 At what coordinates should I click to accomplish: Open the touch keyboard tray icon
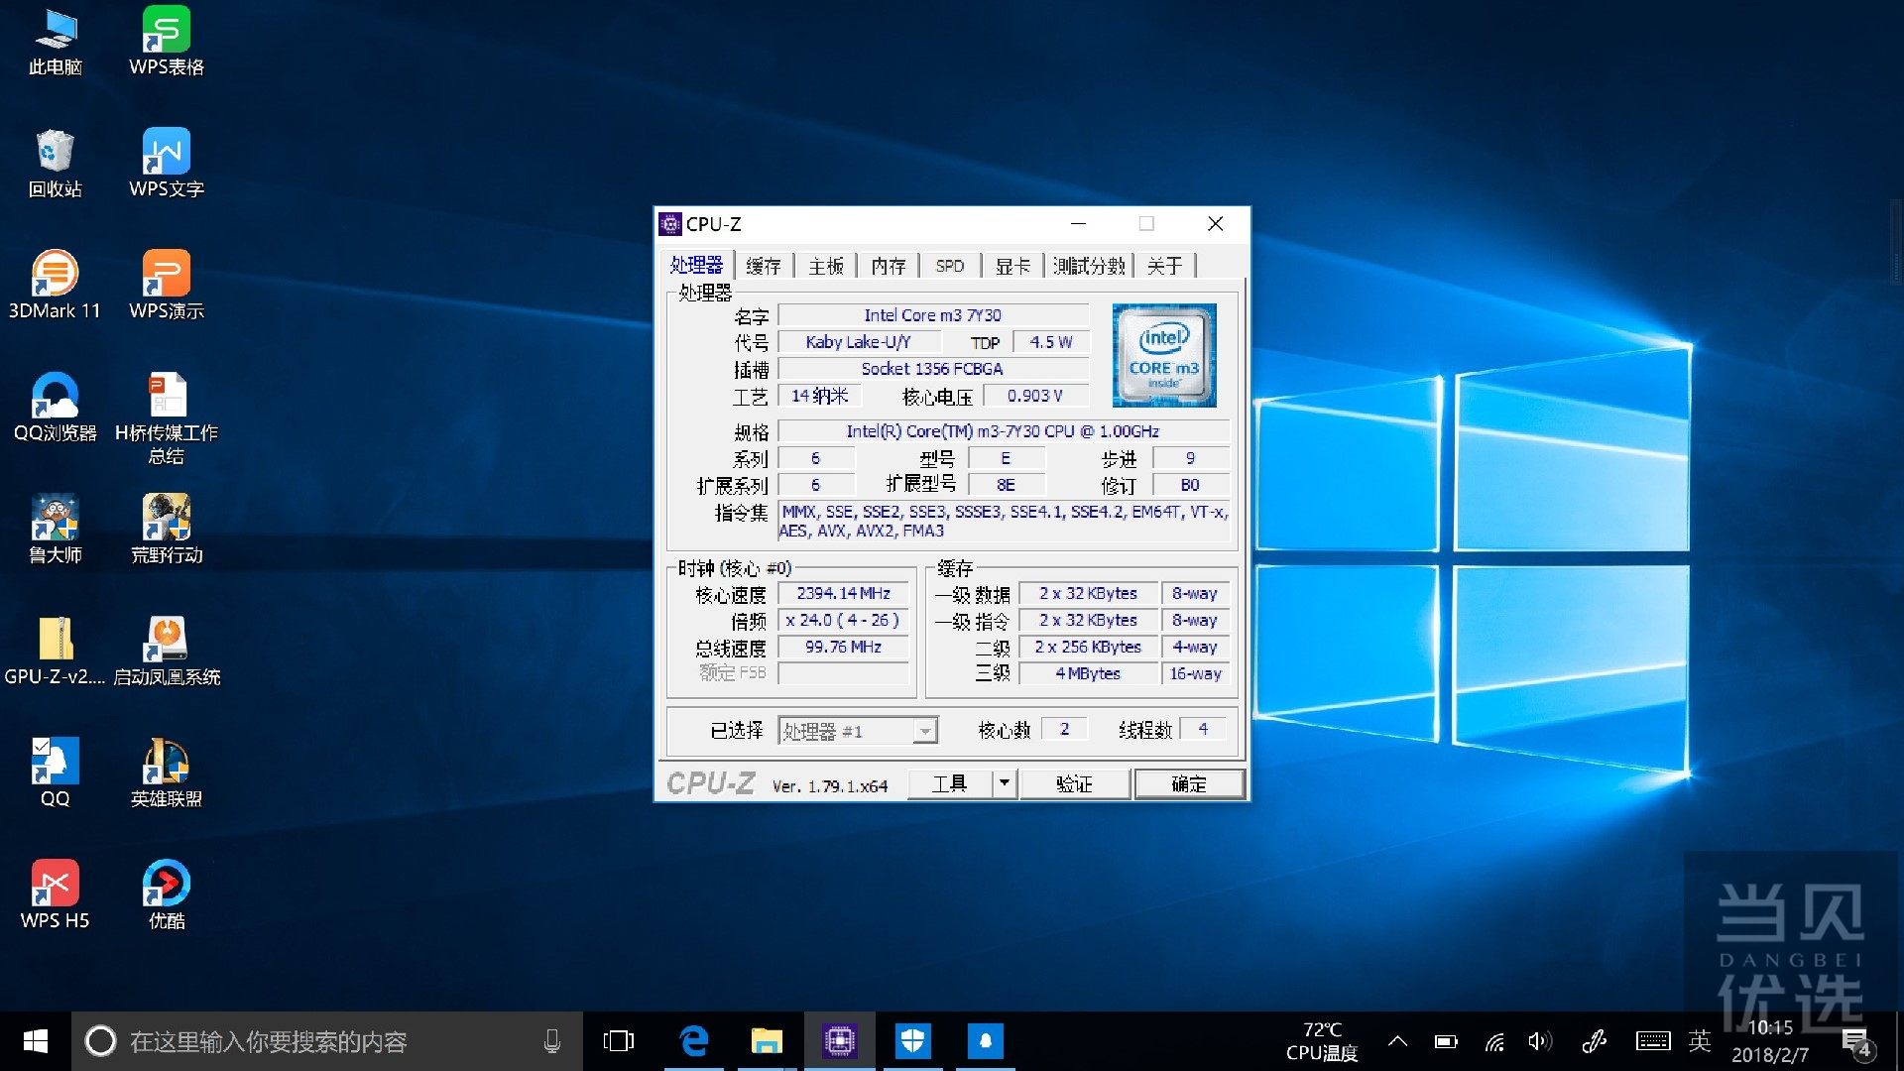[1652, 1041]
